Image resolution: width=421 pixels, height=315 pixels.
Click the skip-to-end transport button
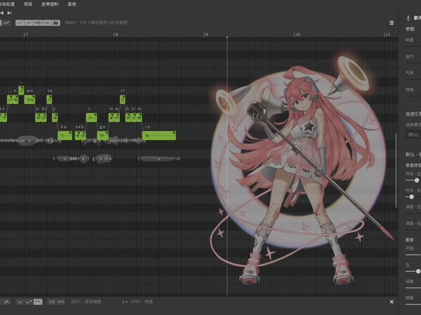[9, 13]
